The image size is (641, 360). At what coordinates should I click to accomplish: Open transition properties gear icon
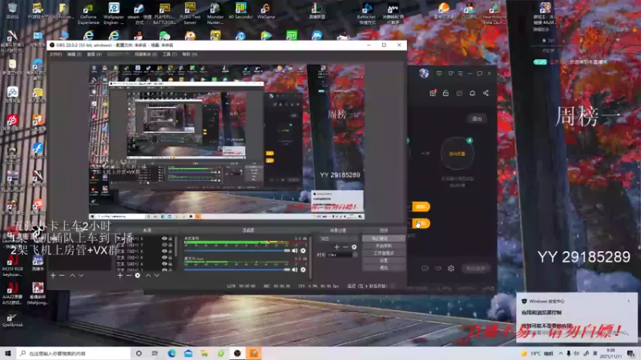[354, 247]
